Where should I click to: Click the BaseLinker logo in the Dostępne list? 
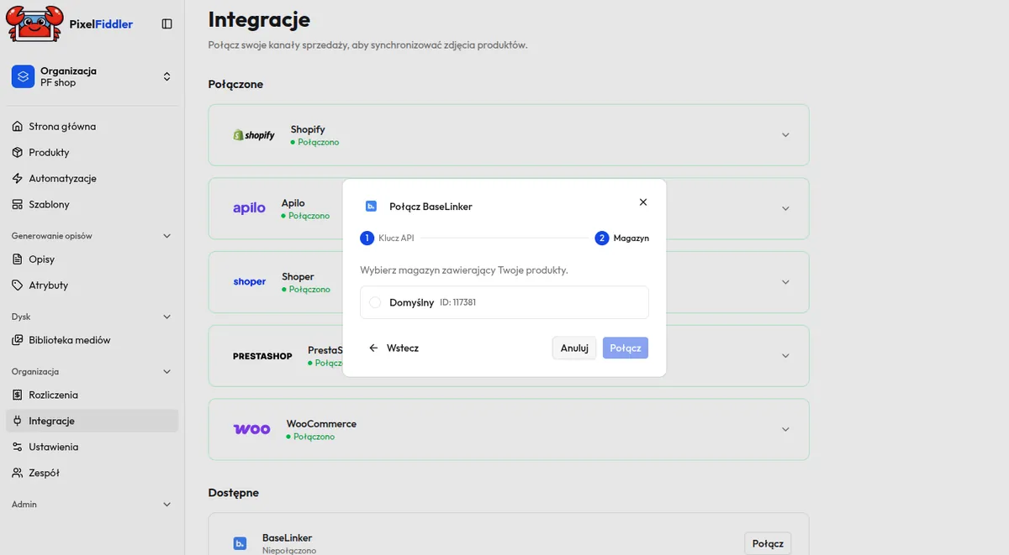[x=240, y=544]
